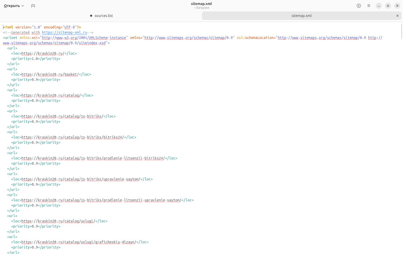
Task: Click the kraskin20.ru/basket/ URL
Action: 50,74
